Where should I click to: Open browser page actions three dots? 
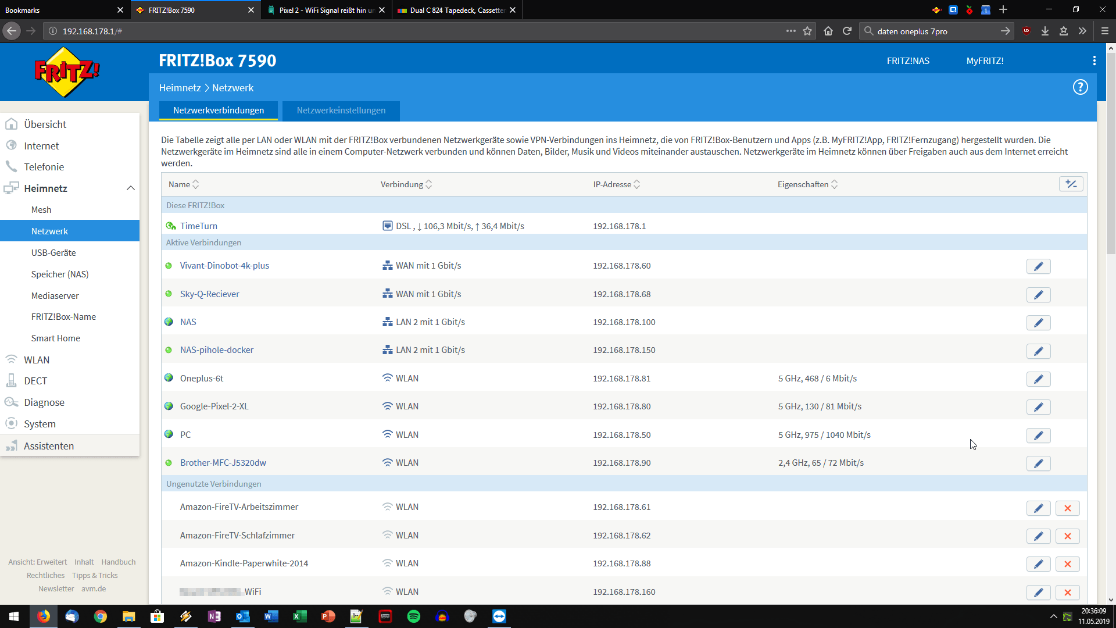791,31
